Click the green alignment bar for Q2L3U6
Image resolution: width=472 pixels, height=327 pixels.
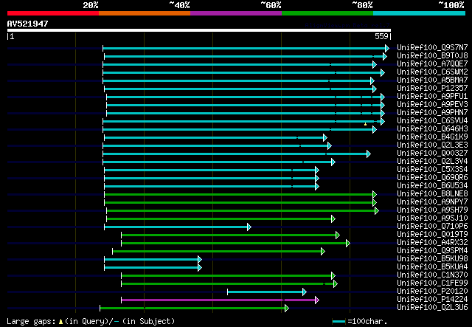pos(194,308)
